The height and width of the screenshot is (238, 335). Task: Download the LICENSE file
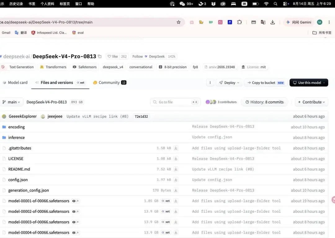click(x=176, y=159)
